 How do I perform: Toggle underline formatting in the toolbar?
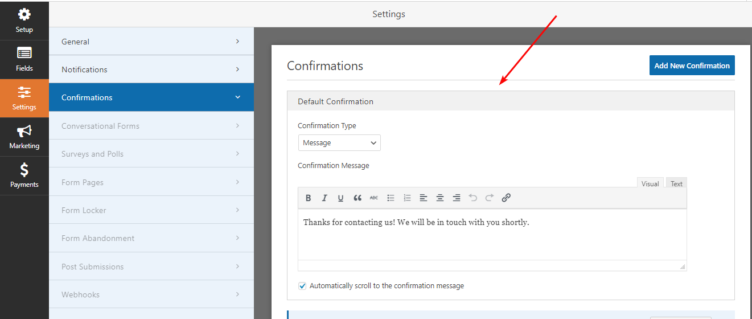(x=340, y=198)
